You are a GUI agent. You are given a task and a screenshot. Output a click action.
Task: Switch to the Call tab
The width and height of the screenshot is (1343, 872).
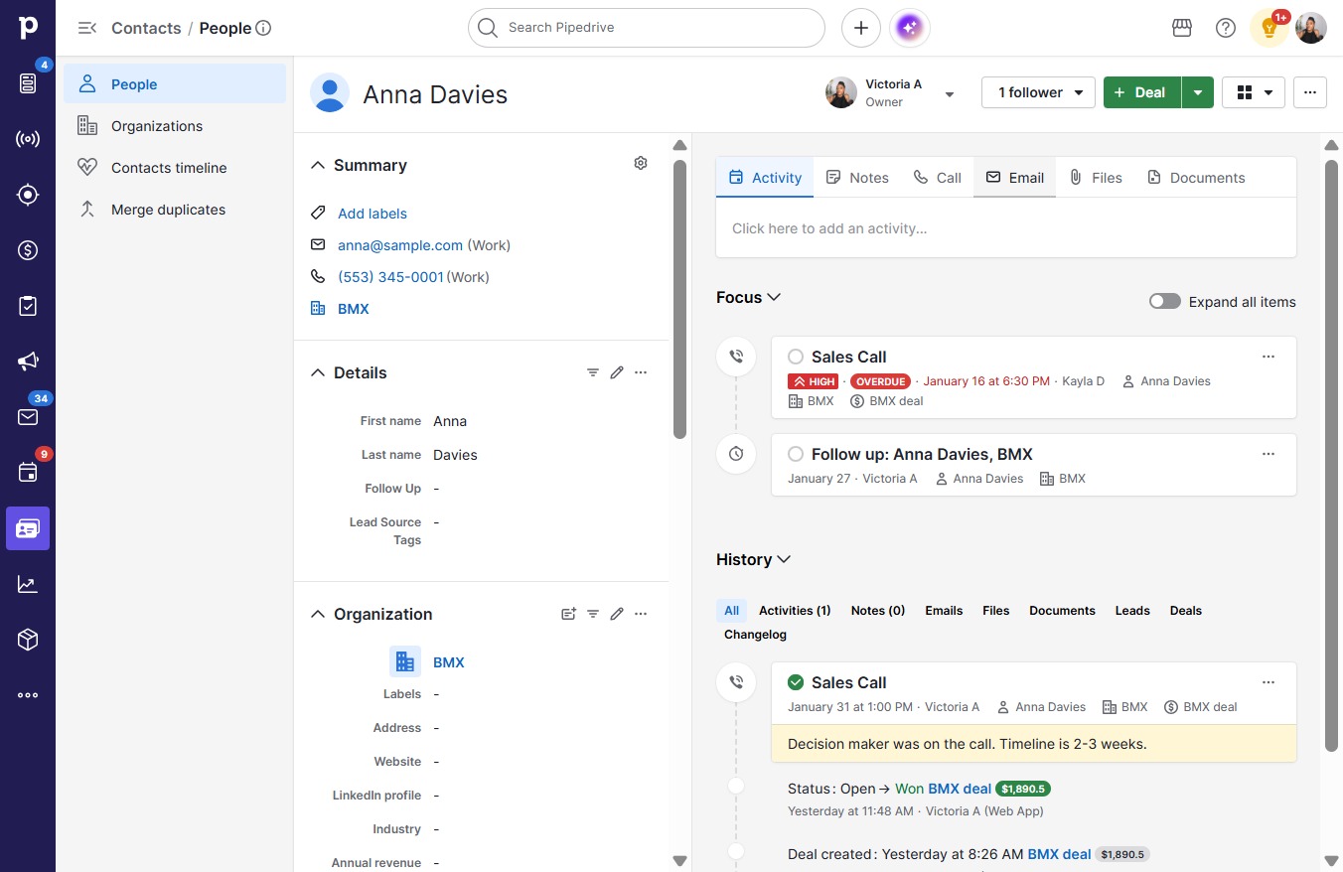[937, 178]
